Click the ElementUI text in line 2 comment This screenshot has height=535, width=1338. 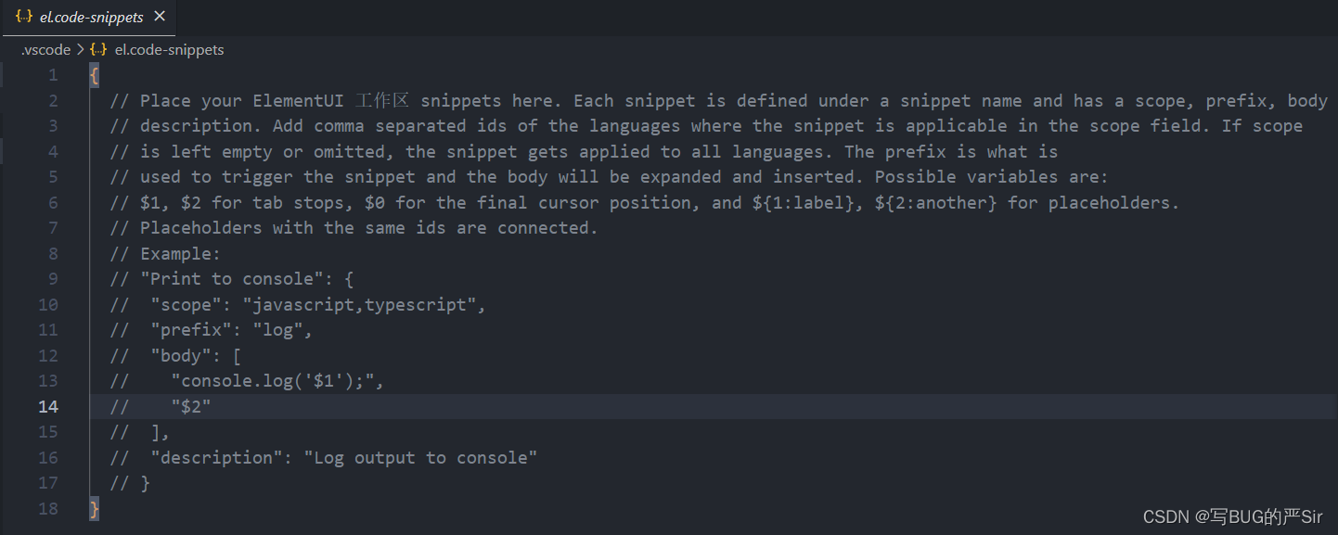pos(297,99)
